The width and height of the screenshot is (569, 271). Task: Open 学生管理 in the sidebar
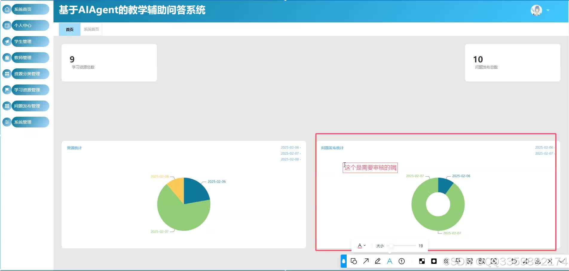tap(26, 41)
